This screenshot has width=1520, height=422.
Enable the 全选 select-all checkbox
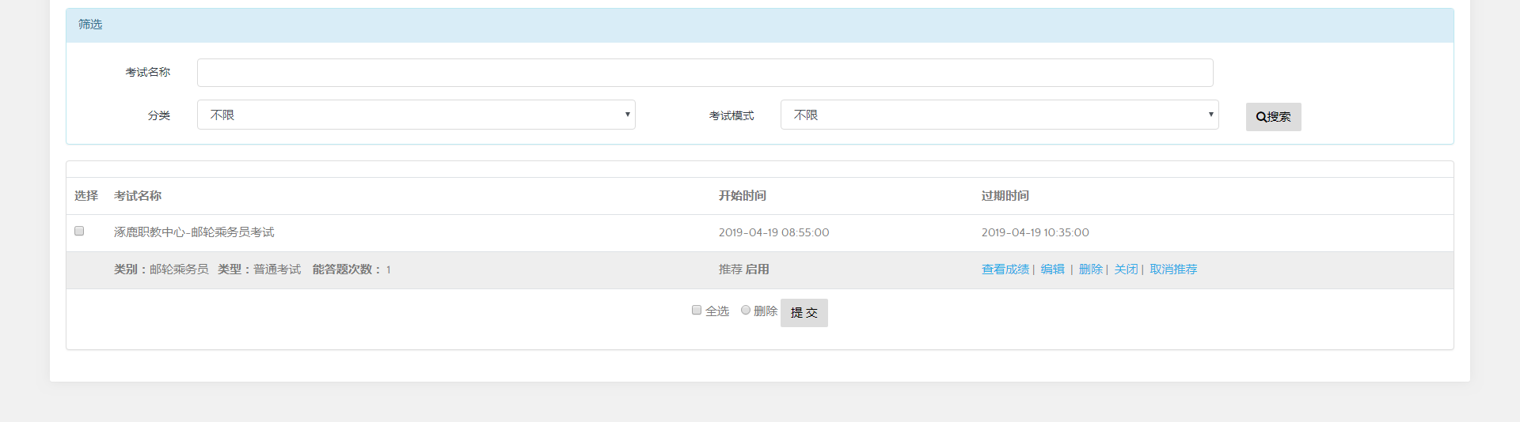click(697, 310)
